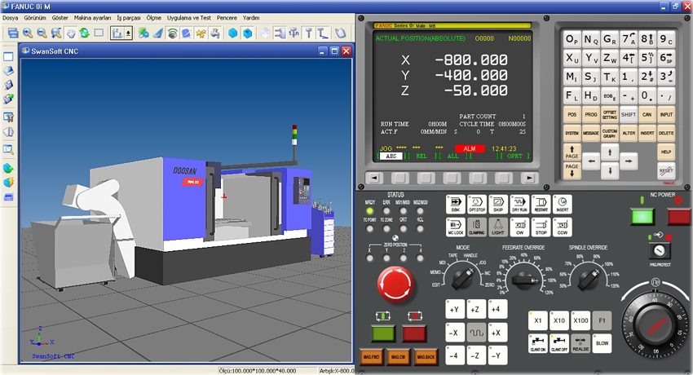Toggle the OPT.STOP key

pos(477,205)
